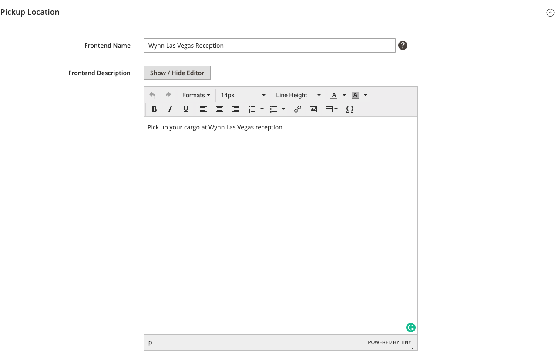Click the Show / Hide Editor button
The width and height of the screenshot is (558, 361).
tap(177, 73)
